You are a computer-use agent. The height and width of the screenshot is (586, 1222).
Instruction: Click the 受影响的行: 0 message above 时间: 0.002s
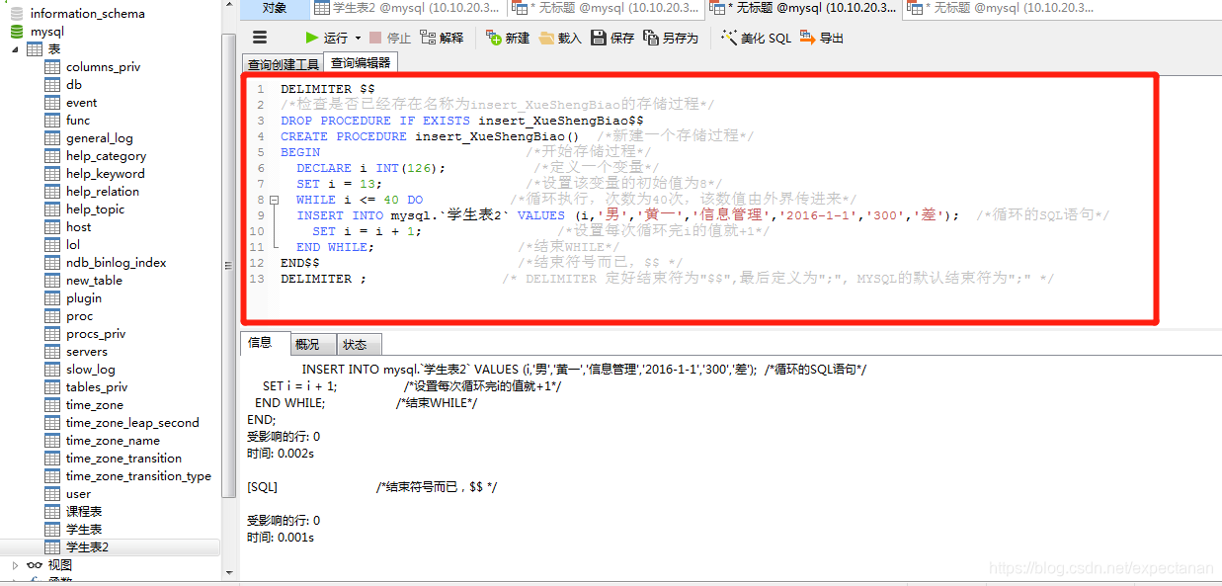[x=284, y=436]
